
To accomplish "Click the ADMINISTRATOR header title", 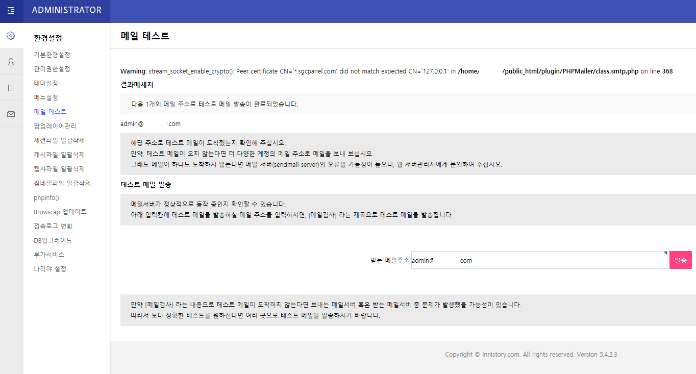I will click(x=66, y=10).
